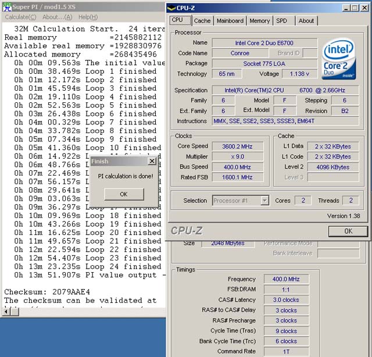Image resolution: width=372 pixels, height=357 pixels.
Task: Switch to the Mainboard tab
Action: (x=230, y=21)
